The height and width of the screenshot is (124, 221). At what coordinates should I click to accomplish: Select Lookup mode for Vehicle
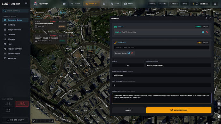[x=198, y=27]
